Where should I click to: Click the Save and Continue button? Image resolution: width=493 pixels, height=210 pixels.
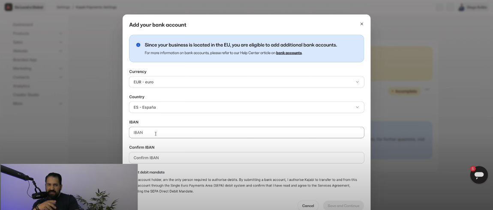pyautogui.click(x=343, y=206)
